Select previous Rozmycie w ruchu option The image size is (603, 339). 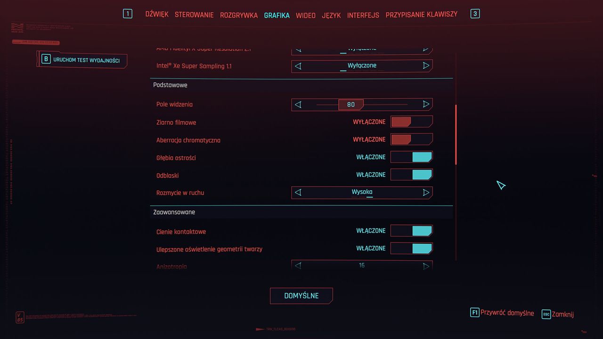[298, 193]
